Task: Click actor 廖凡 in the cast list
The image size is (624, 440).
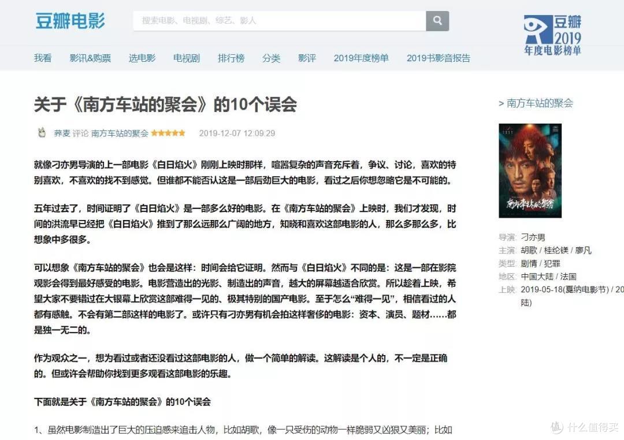Action: coord(584,251)
